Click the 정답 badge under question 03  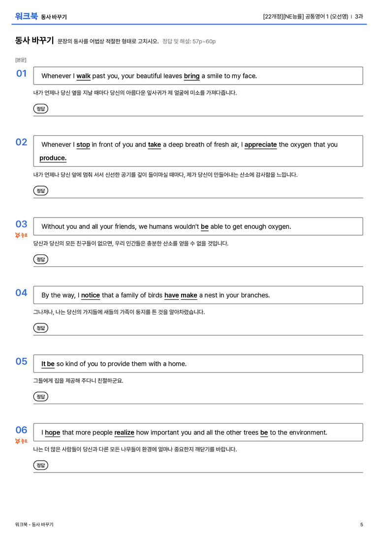(40, 259)
